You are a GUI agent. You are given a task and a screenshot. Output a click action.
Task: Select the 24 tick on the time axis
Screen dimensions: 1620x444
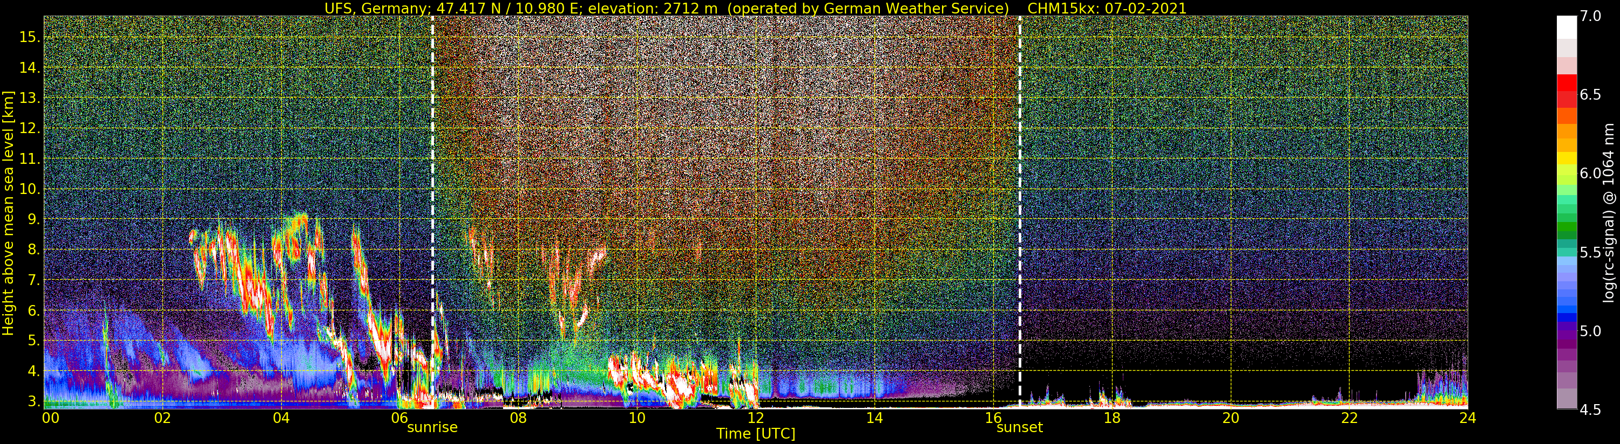[1467, 418]
